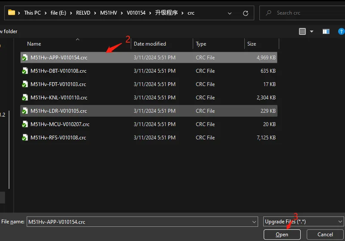
Task: Refresh the crc folder view
Action: tap(246, 13)
